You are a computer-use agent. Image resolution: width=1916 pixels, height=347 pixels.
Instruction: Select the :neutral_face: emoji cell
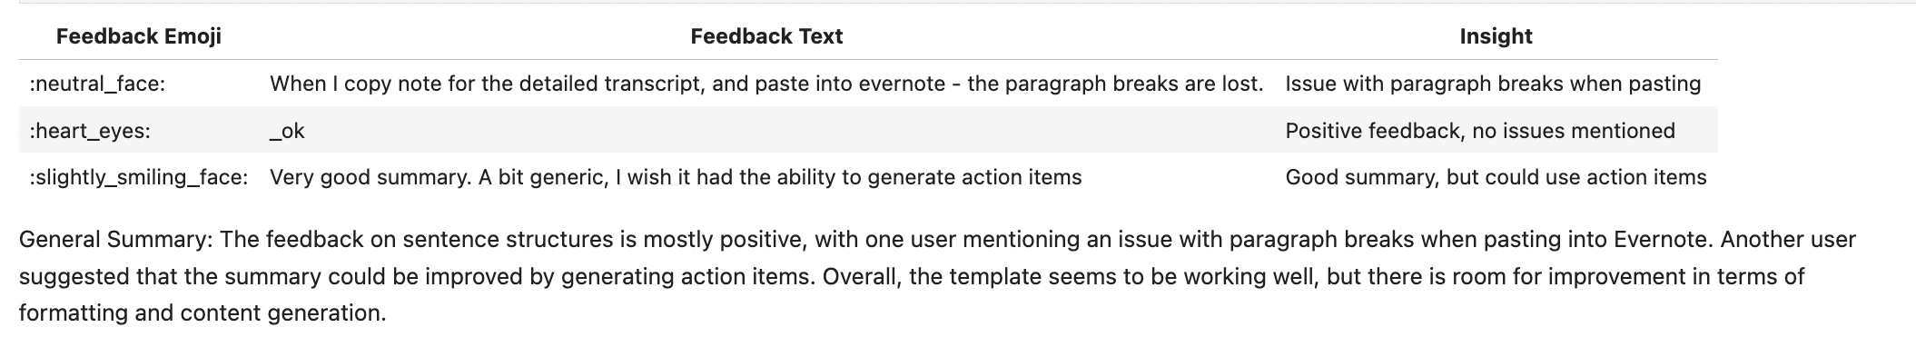(97, 84)
